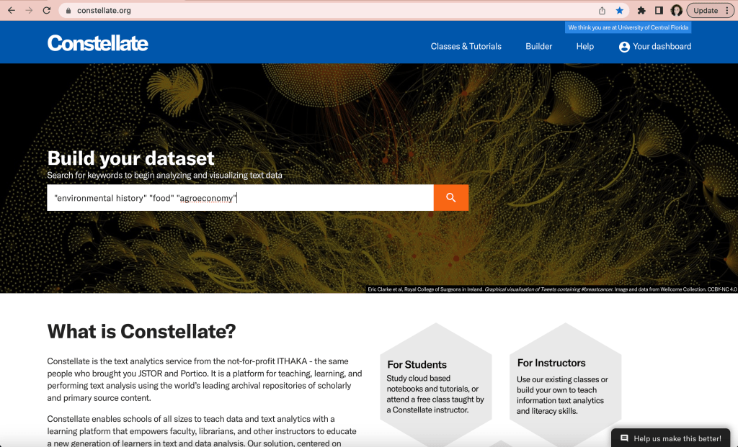Toggle the browser side panel icon
This screenshot has width=738, height=447.
[659, 11]
